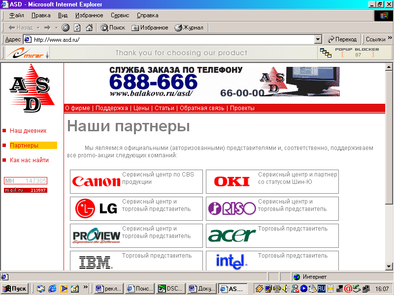The width and height of the screenshot is (394, 295).
Task: Stop page loading with the stop icon
Action: pyautogui.click(x=66, y=28)
